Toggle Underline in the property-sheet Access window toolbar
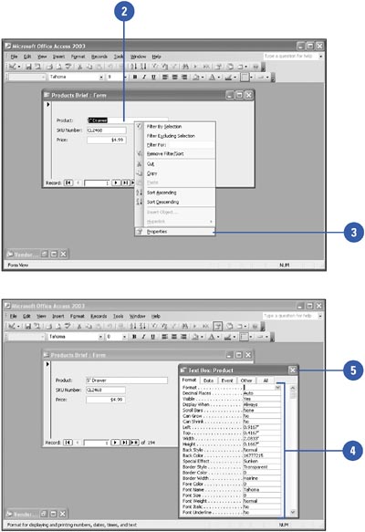Viewport: 365px width, 532px height. tap(152, 337)
